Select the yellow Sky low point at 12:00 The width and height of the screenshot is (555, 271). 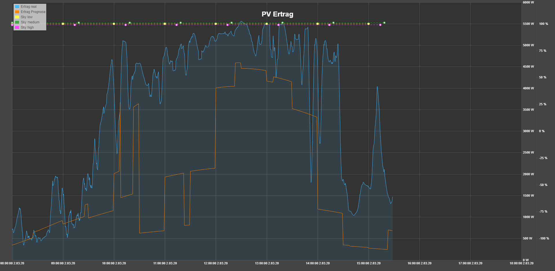[216, 24]
